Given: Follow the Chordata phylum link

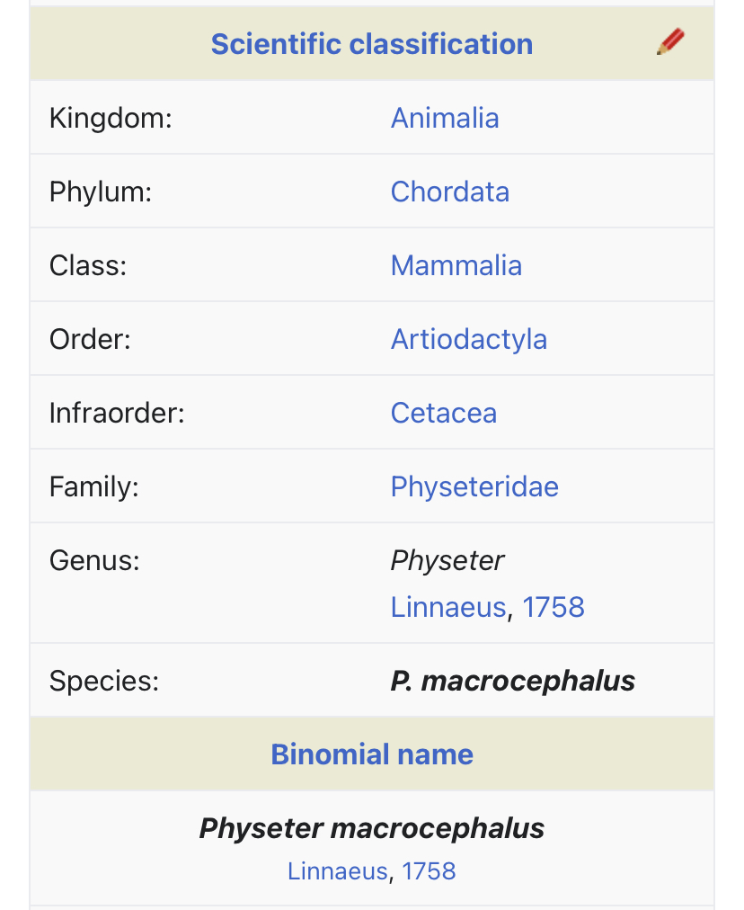Looking at the screenshot, I should pos(450,192).
